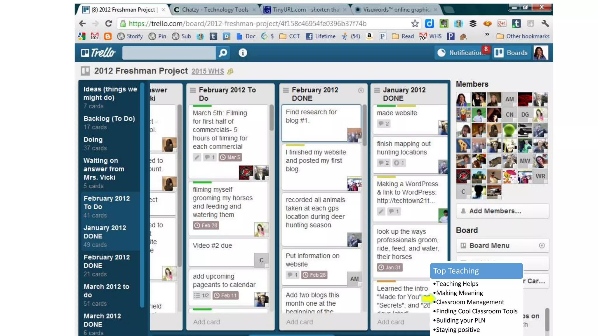598x336 pixels.
Task: Open the 1/2 checklist badge on pageants card
Action: [202, 295]
